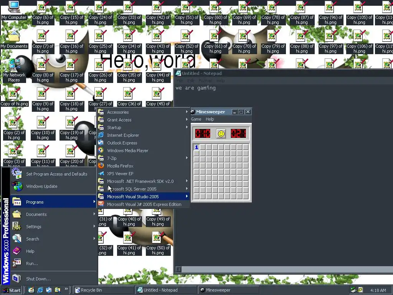The image size is (393, 295).
Task: Select the Copy (10) of hi.png file
Action: [43, 128]
